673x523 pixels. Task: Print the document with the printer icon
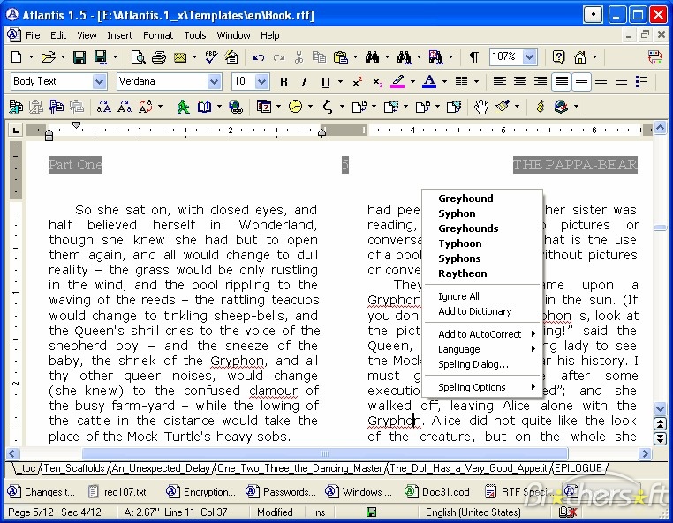point(159,56)
